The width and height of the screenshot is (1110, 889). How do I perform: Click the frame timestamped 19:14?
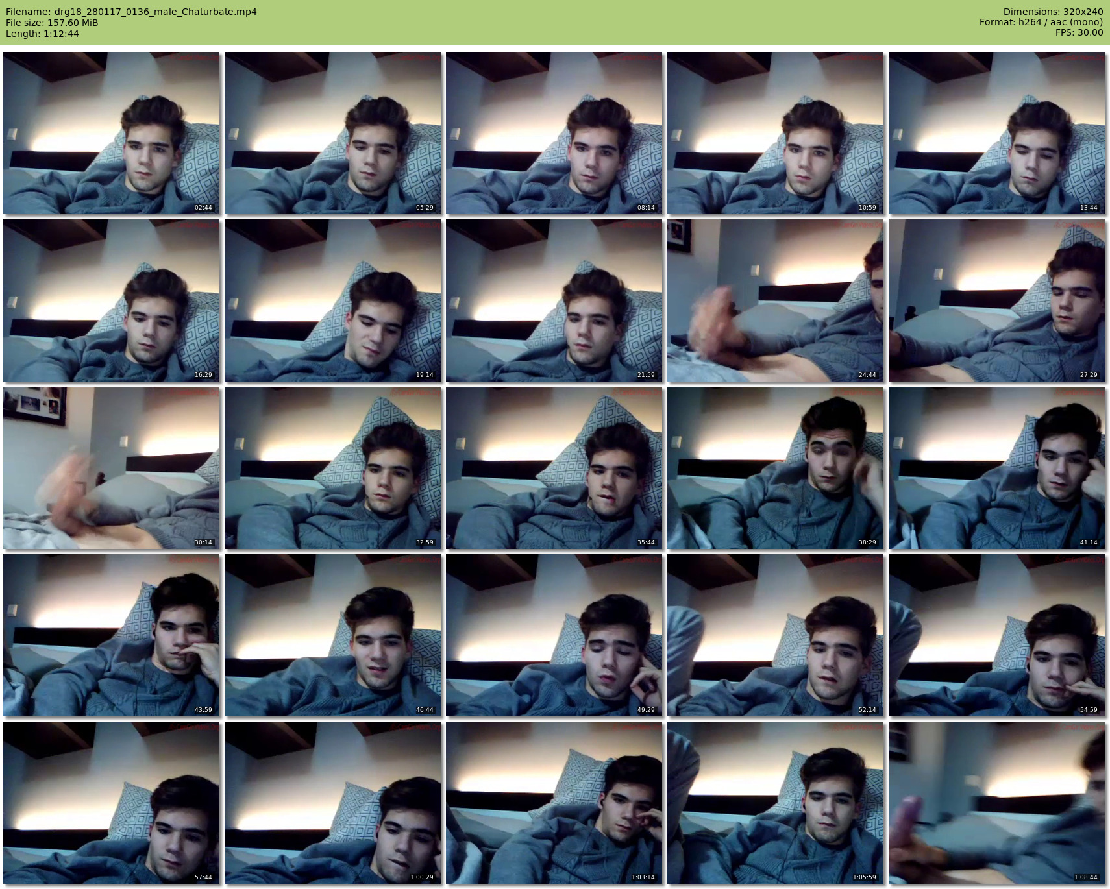click(332, 300)
